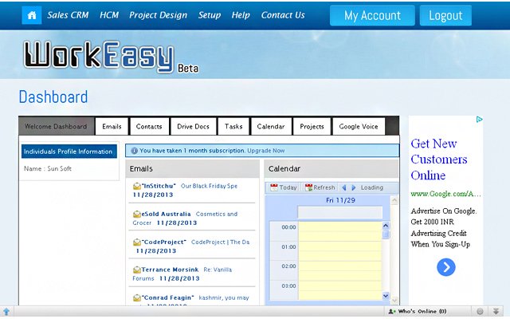Click the collapse arrow icon in bottom bar
The height and width of the screenshot is (319, 510).
[x=496, y=312]
